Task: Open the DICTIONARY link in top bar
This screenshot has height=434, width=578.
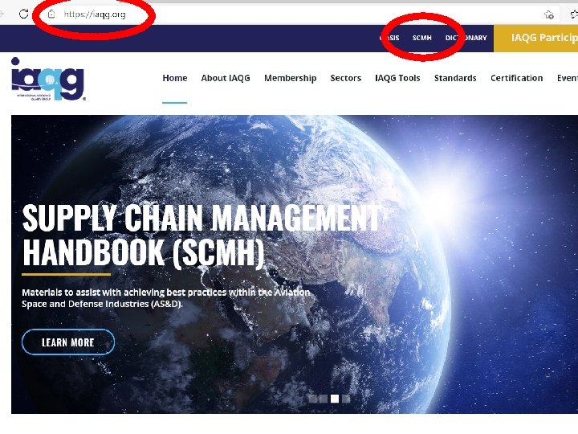Action: pos(466,38)
